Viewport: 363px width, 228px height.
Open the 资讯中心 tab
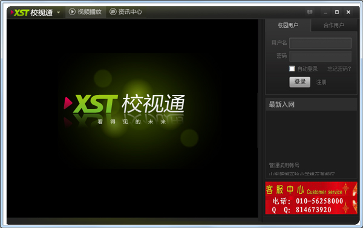pos(126,12)
